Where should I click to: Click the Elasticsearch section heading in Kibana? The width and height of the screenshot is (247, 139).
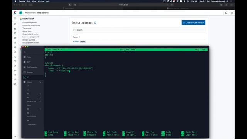point(28,19)
